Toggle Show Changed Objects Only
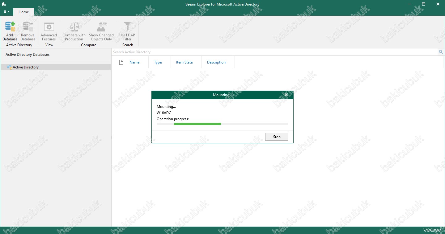This screenshot has width=445, height=234. point(101,31)
